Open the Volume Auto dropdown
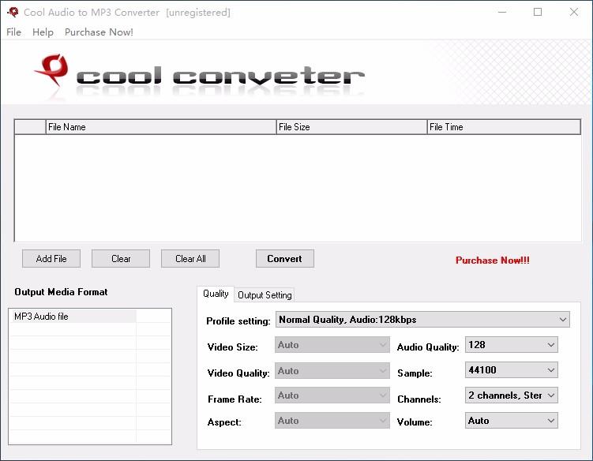The width and height of the screenshot is (593, 461). (512, 421)
